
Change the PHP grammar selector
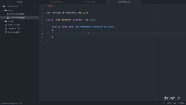[175, 103]
